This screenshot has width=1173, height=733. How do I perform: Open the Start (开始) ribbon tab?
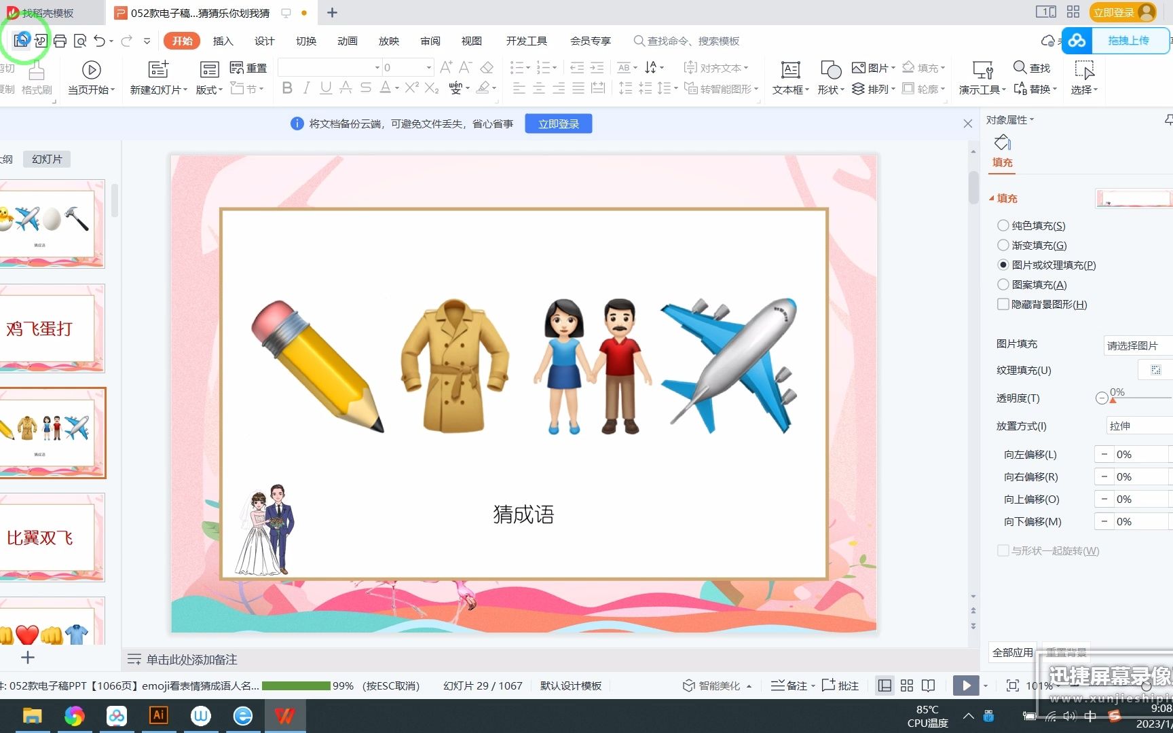click(x=182, y=41)
